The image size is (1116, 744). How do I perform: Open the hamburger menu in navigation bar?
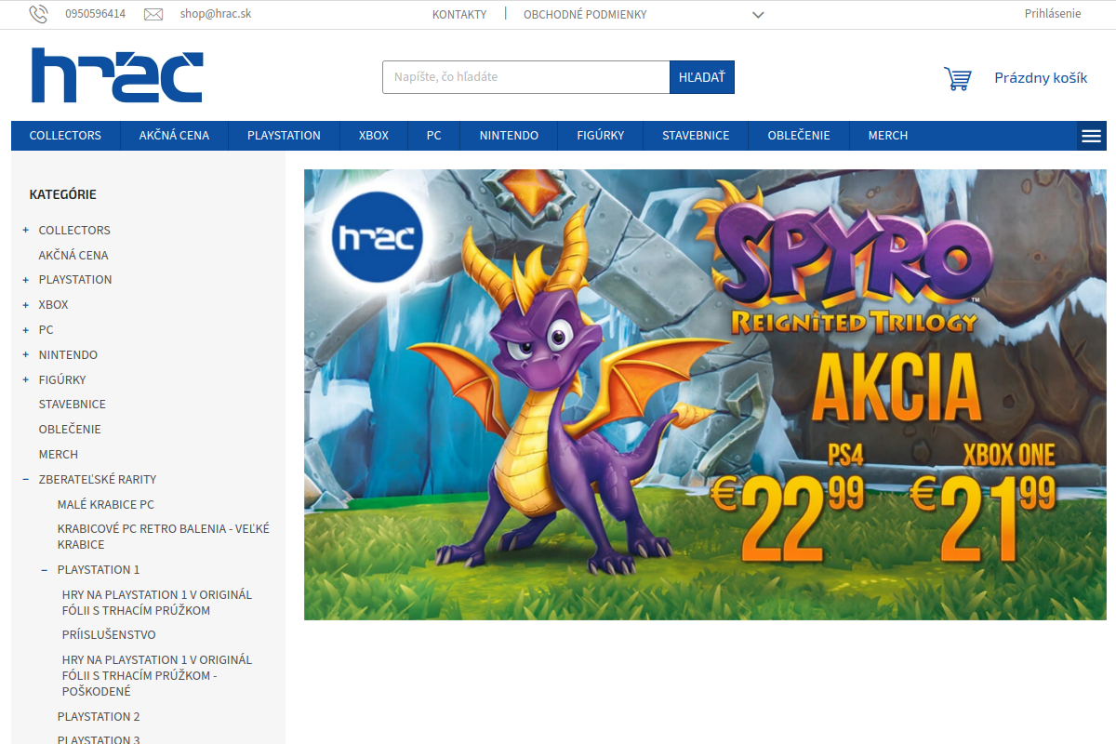[x=1092, y=136]
